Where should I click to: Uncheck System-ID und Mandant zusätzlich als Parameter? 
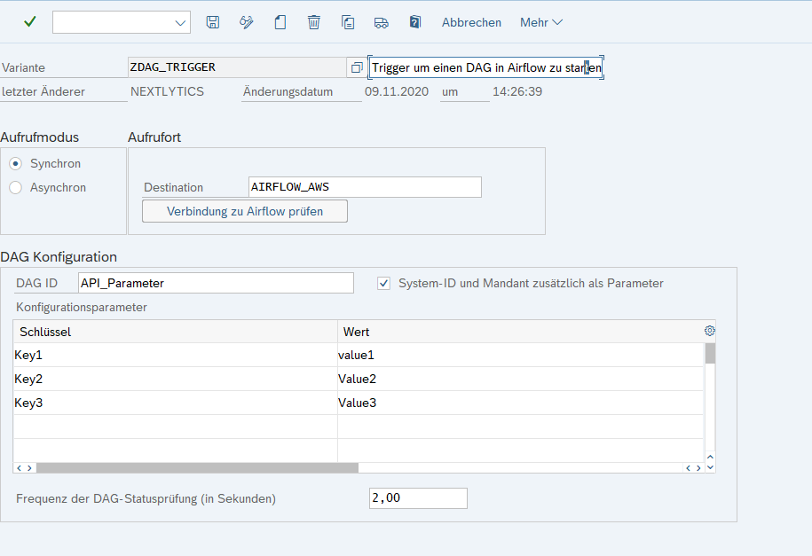pos(383,282)
